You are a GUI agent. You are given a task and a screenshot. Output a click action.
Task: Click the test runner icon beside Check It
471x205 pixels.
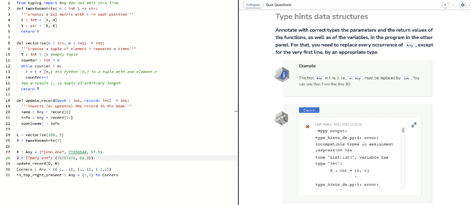click(282, 118)
